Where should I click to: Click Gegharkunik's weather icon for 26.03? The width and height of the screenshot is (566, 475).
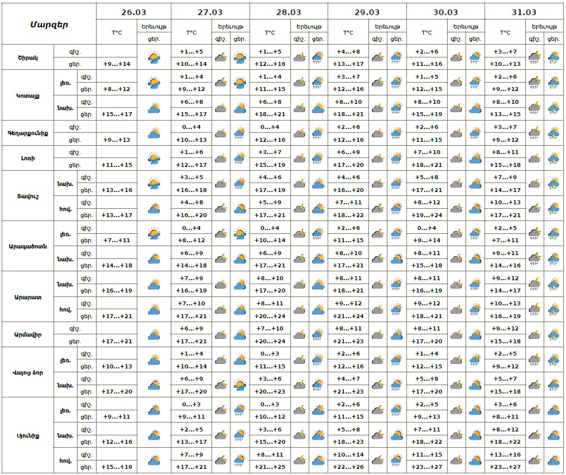tap(154, 133)
